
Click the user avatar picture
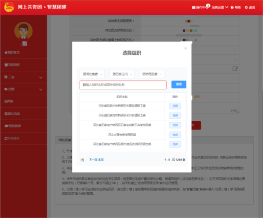point(24,31)
